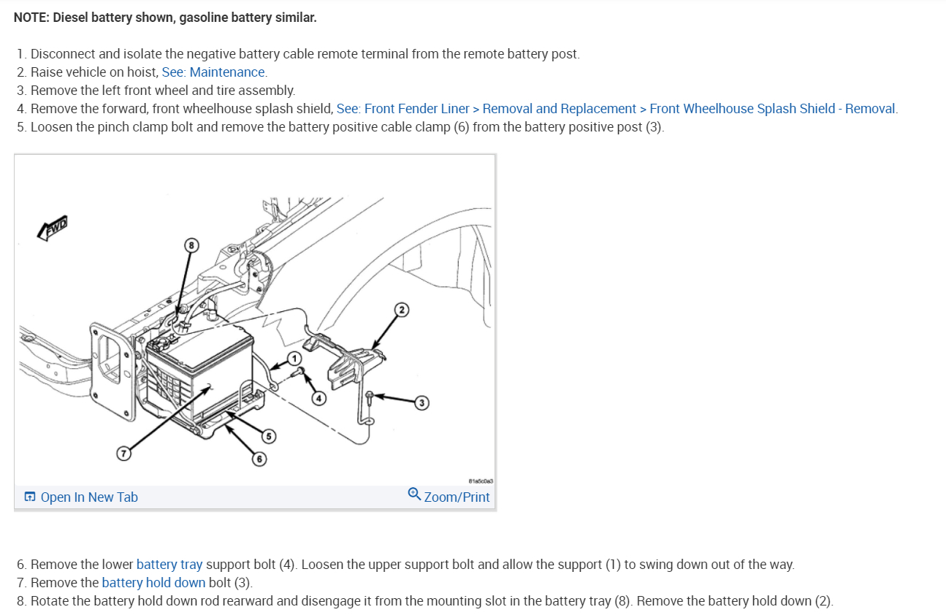
Task: Follow the battery hold down link
Action: pyautogui.click(x=153, y=582)
